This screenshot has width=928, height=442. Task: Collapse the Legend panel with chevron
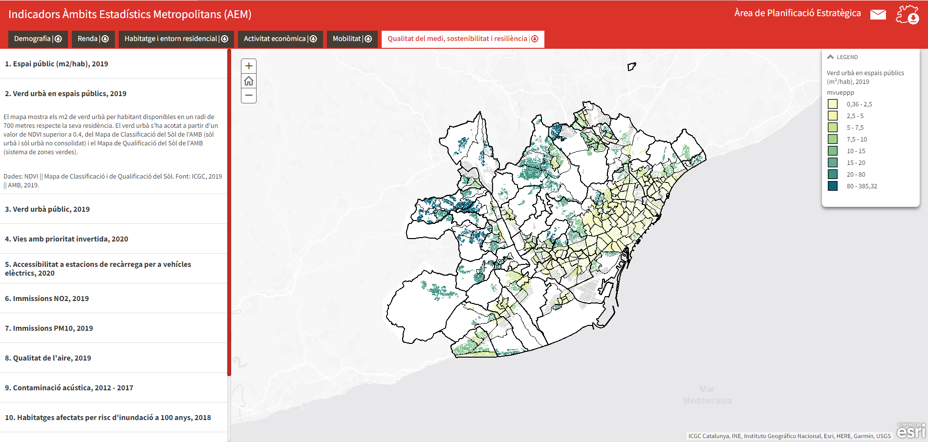pos(830,57)
